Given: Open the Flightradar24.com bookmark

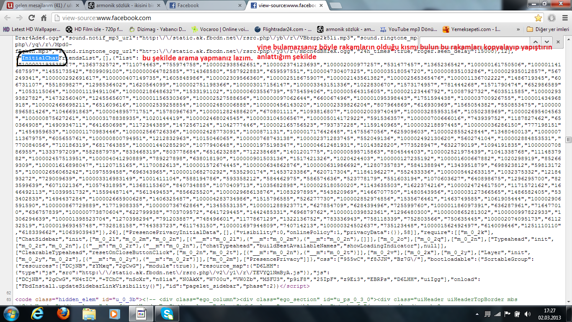Looking at the screenshot, I should 283,29.
